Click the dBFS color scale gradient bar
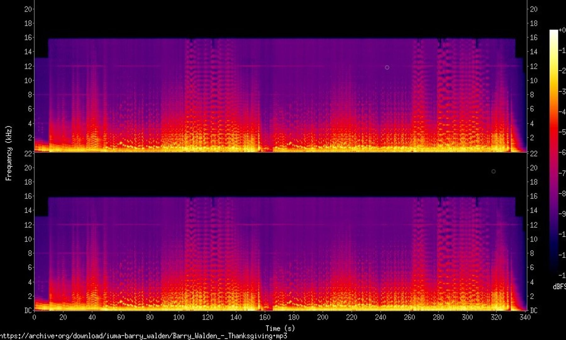566x340 pixels. [x=553, y=151]
